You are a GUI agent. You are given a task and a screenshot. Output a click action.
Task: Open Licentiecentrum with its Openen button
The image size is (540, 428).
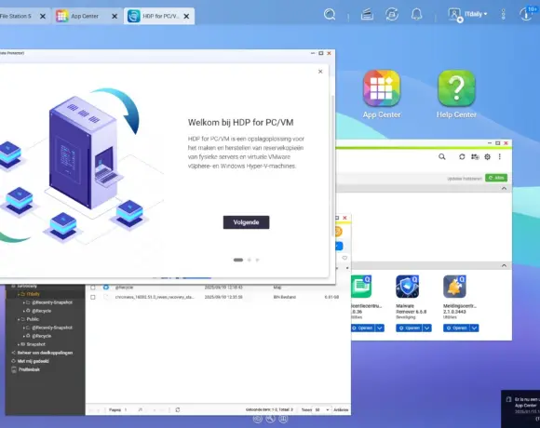363,328
